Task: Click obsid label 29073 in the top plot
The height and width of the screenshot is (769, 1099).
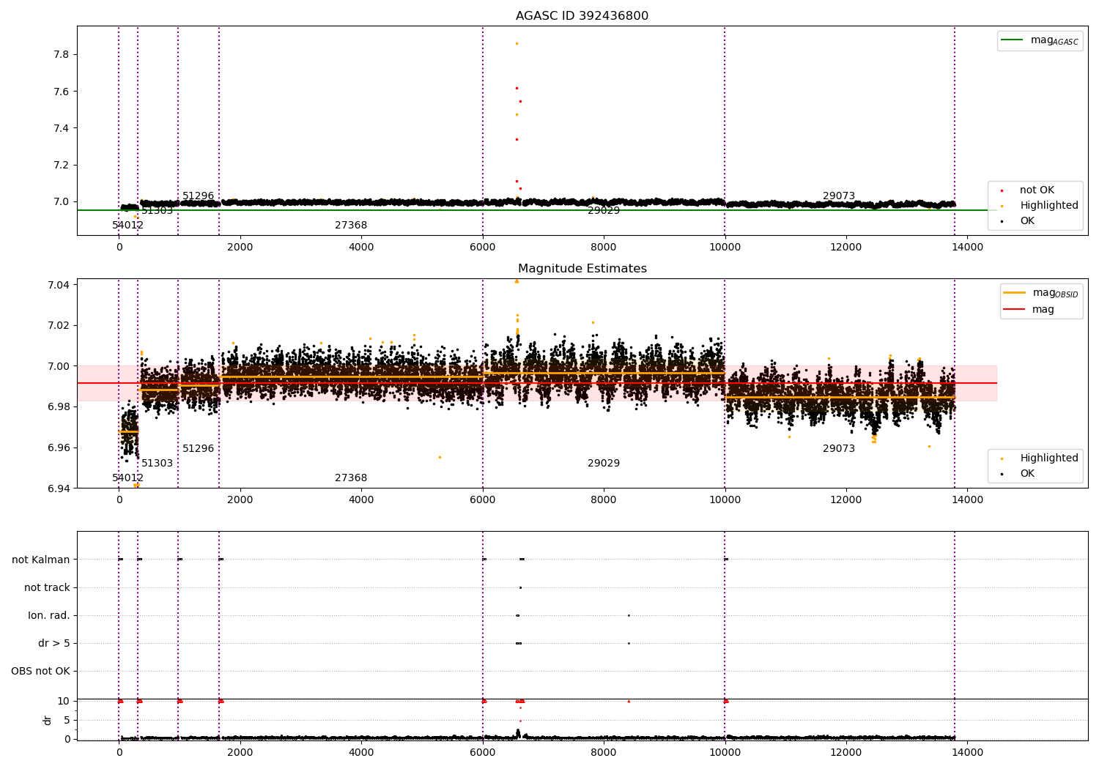Action: click(x=839, y=196)
